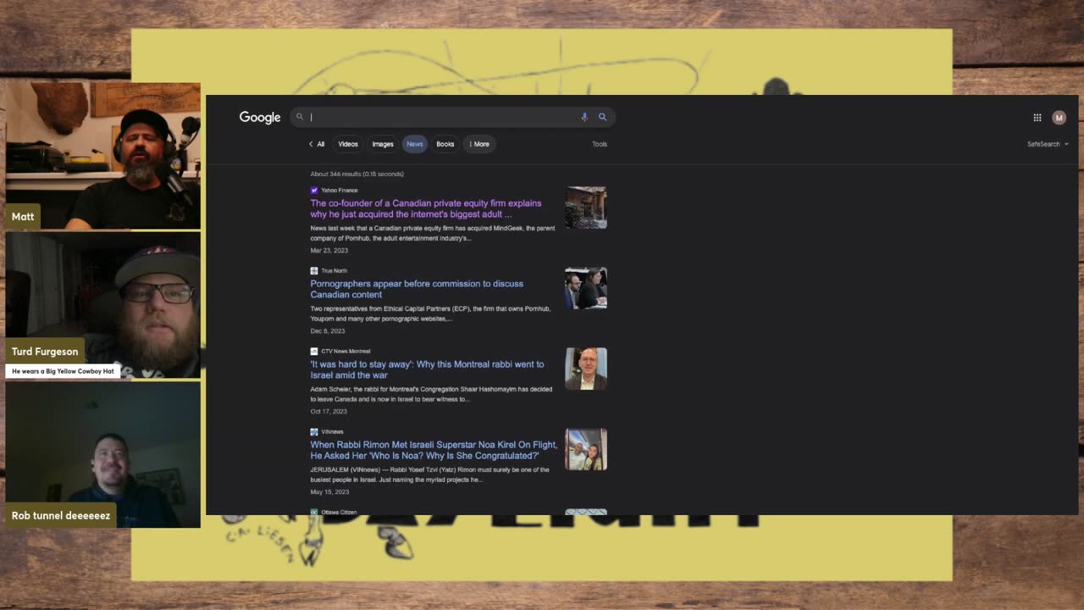The height and width of the screenshot is (610, 1084).
Task: Click the Yahoo Finance article thumbnail
Action: pos(586,208)
